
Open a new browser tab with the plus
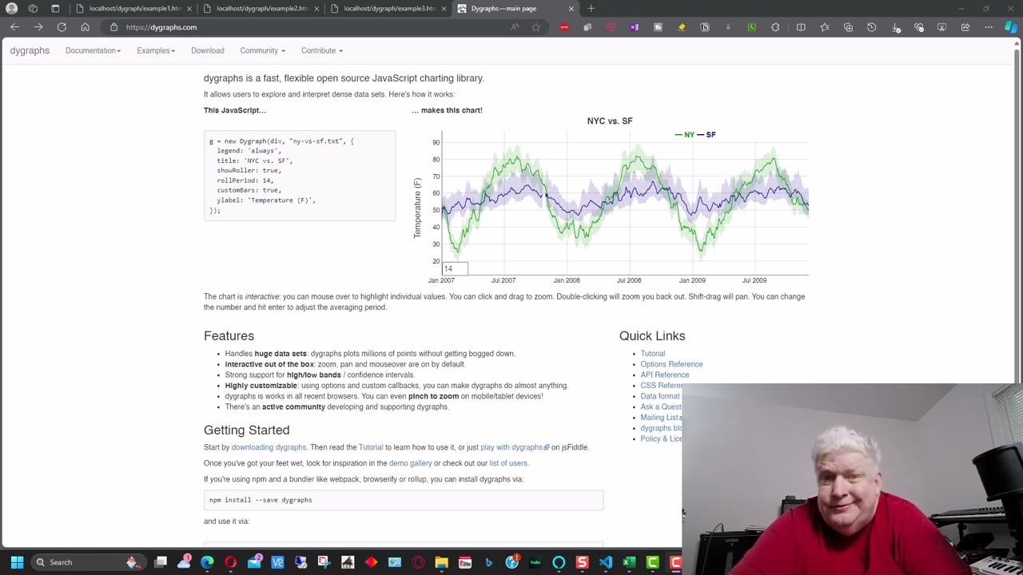(591, 9)
